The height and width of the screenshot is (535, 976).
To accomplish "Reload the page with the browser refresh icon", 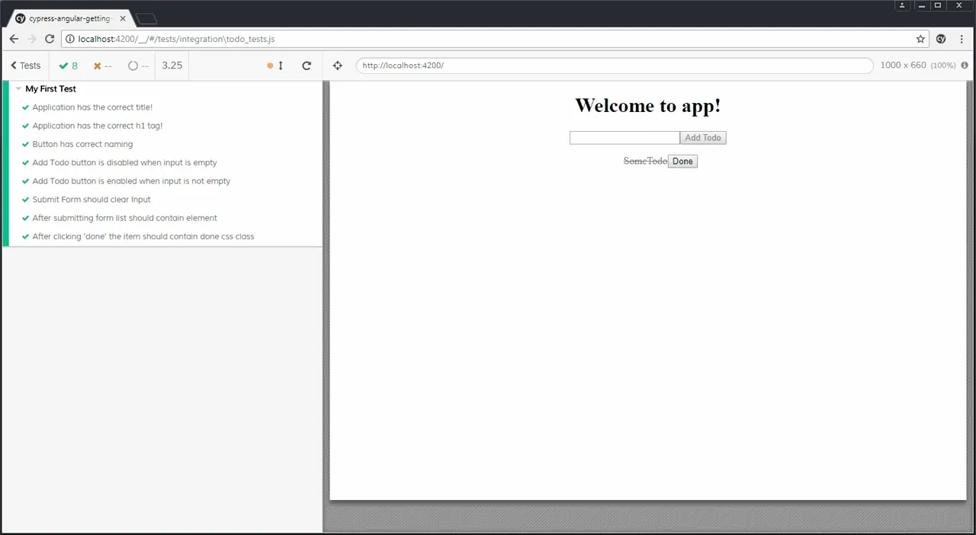I will click(x=50, y=39).
